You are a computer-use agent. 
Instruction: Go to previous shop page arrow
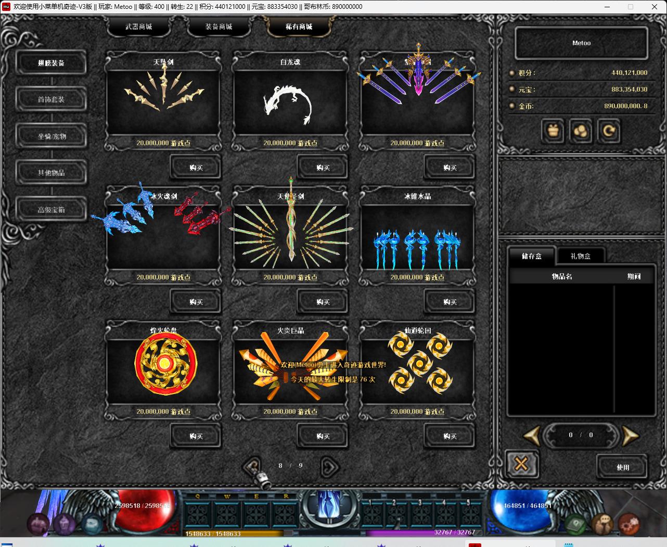point(253,466)
